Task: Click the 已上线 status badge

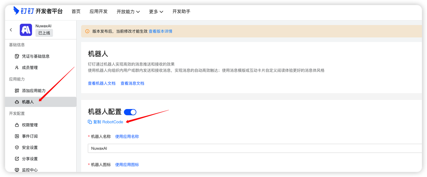Action: click(x=44, y=33)
